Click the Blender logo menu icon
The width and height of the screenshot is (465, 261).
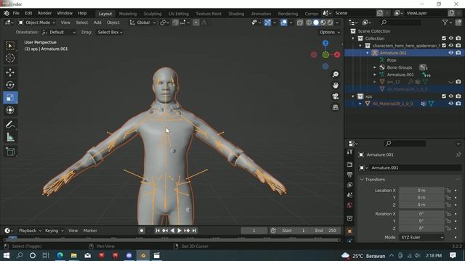coord(7,13)
